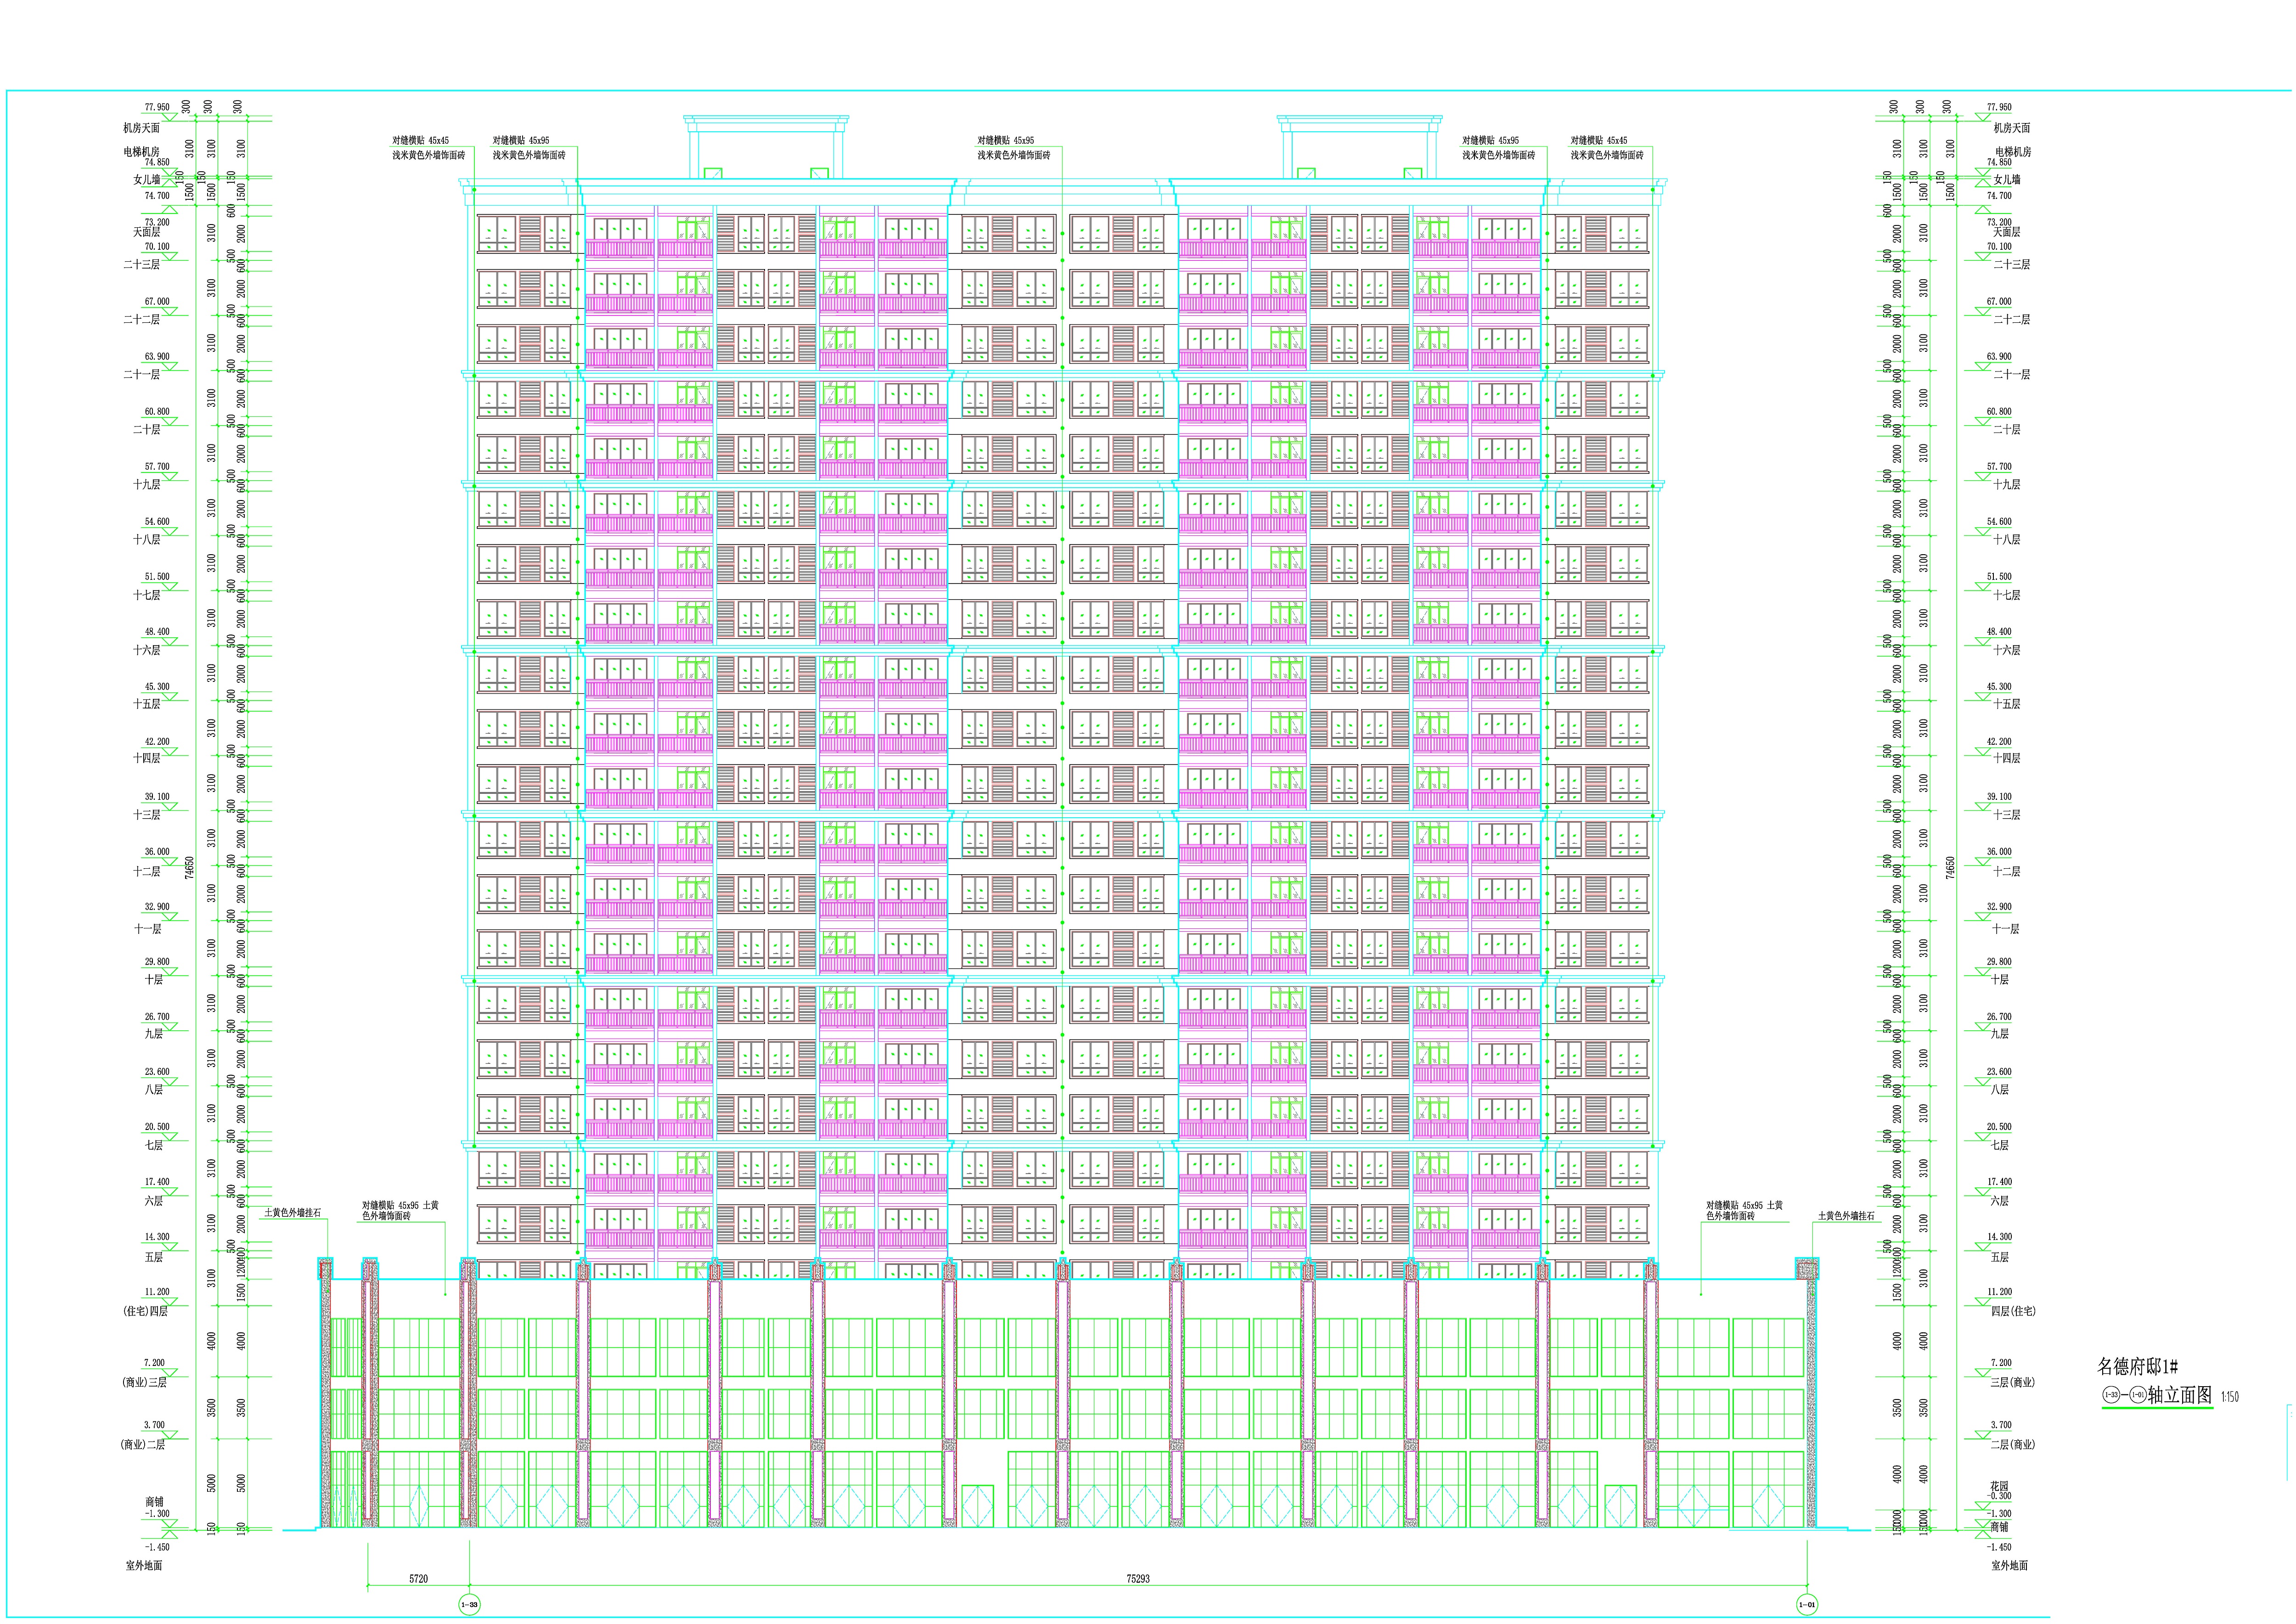Select the "5720" dimension text

tap(418, 1579)
